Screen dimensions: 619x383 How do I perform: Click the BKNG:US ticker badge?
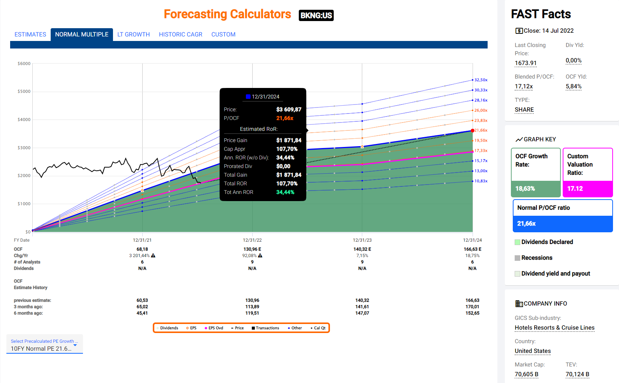(316, 15)
